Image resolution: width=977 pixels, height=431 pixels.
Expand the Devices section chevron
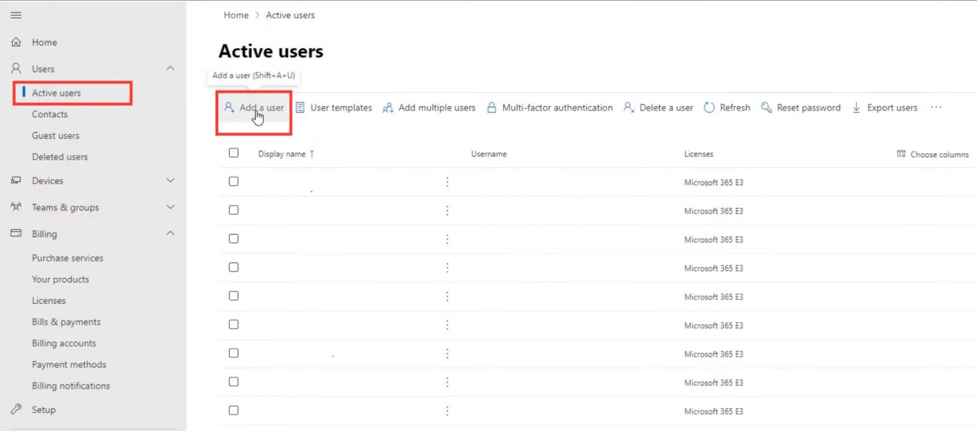170,181
